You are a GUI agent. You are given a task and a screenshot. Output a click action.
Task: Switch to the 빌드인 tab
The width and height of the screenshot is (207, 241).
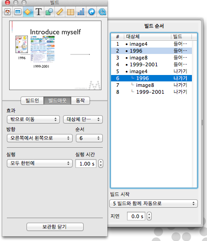(x=32, y=101)
